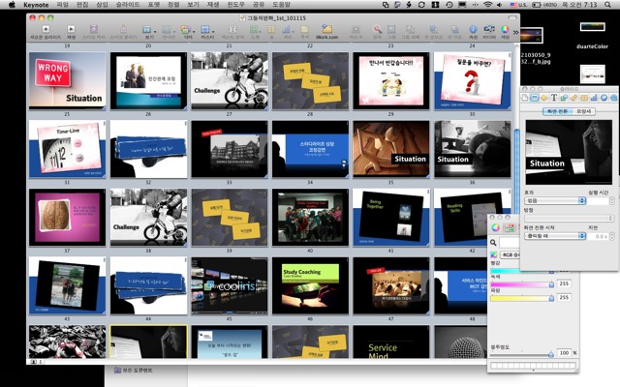Viewport: 620px width, 387px height.
Task: Select the Graphic inspector shapes icon
Action: [564, 98]
